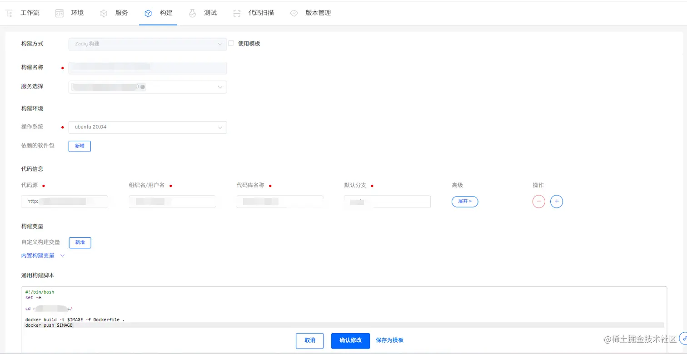Screen dimensions: 687x354
Task: Click the workflow icon beside 工作流
Action: coord(9,13)
